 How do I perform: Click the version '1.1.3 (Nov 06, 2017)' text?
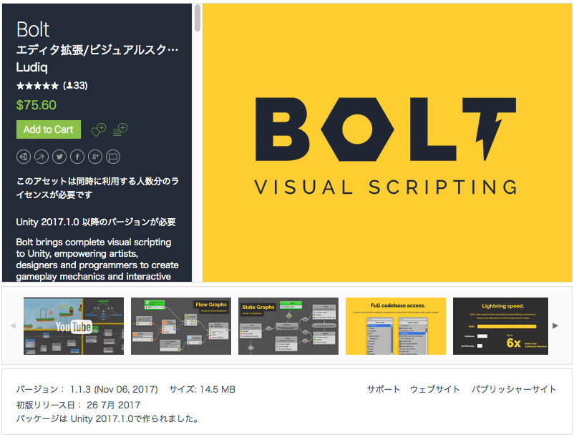(114, 390)
